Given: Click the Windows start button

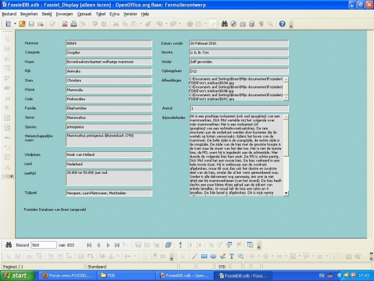Looking at the screenshot, I should (x=18, y=276).
